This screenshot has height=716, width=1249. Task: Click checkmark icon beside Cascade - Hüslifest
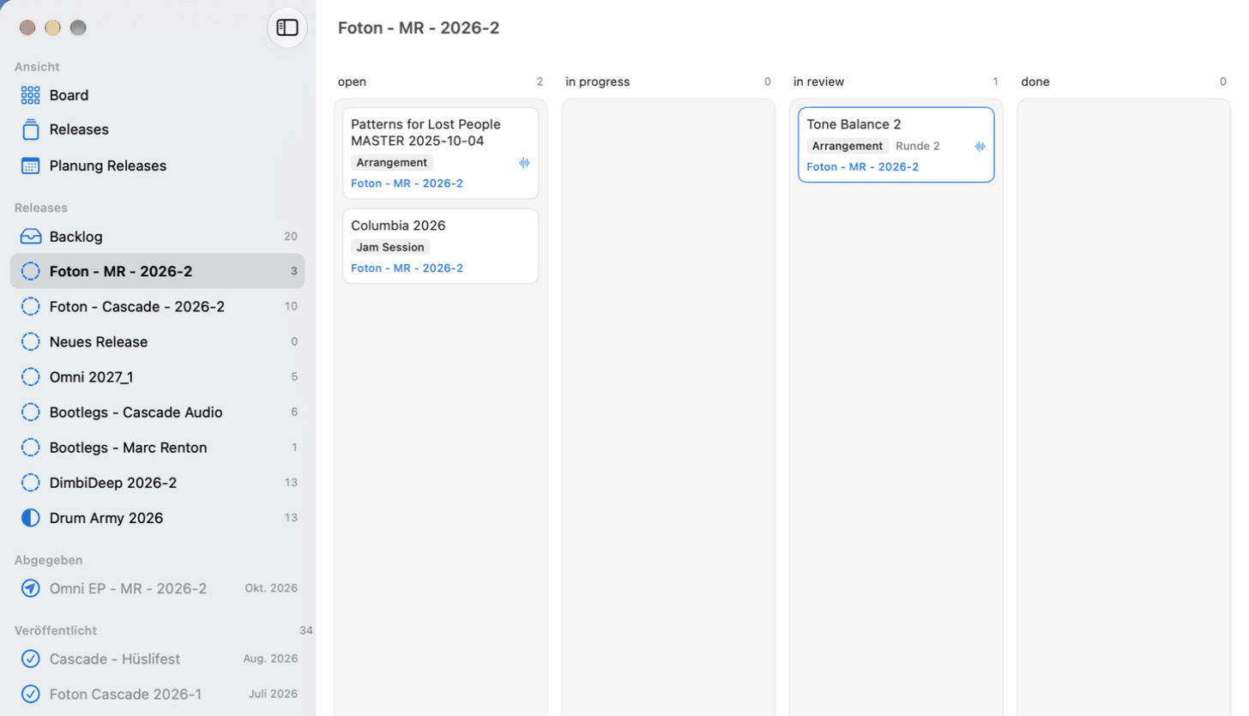click(30, 659)
